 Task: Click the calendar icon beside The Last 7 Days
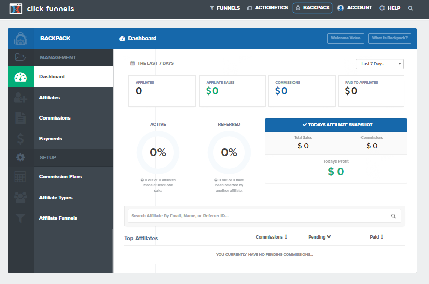point(133,63)
